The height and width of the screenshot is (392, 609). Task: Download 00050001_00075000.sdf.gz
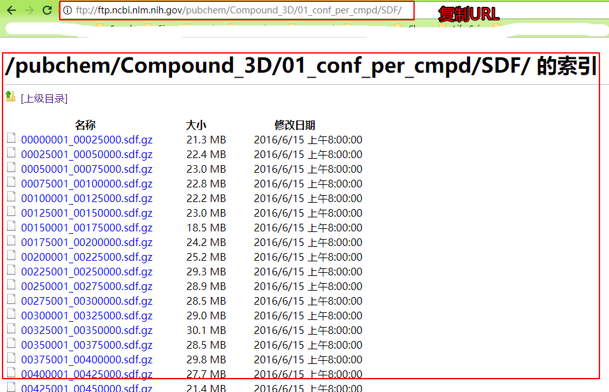(x=87, y=170)
